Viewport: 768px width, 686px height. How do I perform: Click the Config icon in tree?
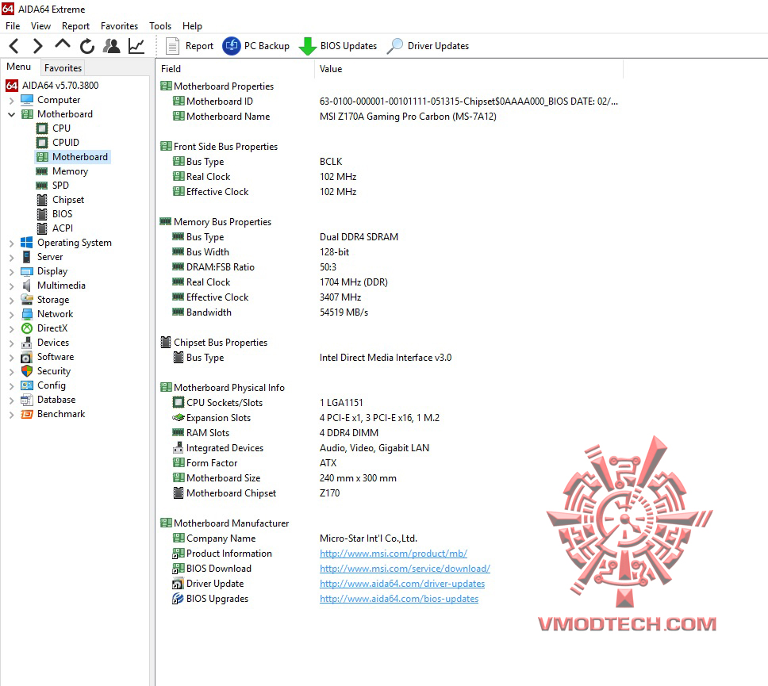point(27,385)
